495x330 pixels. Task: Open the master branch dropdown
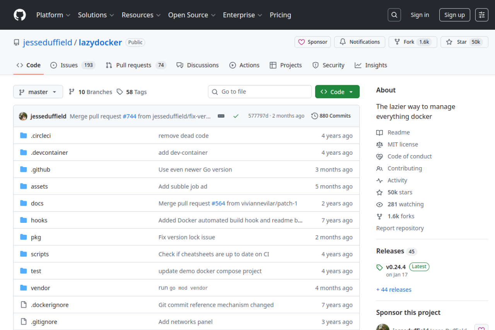pos(38,92)
